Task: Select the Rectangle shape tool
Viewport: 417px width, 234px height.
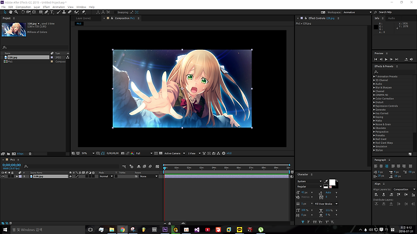Action: point(41,12)
